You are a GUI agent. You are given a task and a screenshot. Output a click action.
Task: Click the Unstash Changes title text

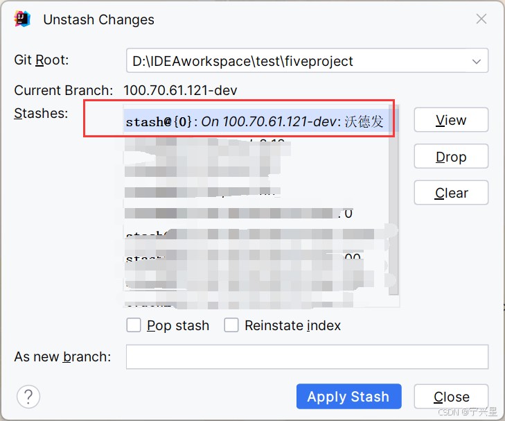tap(99, 19)
